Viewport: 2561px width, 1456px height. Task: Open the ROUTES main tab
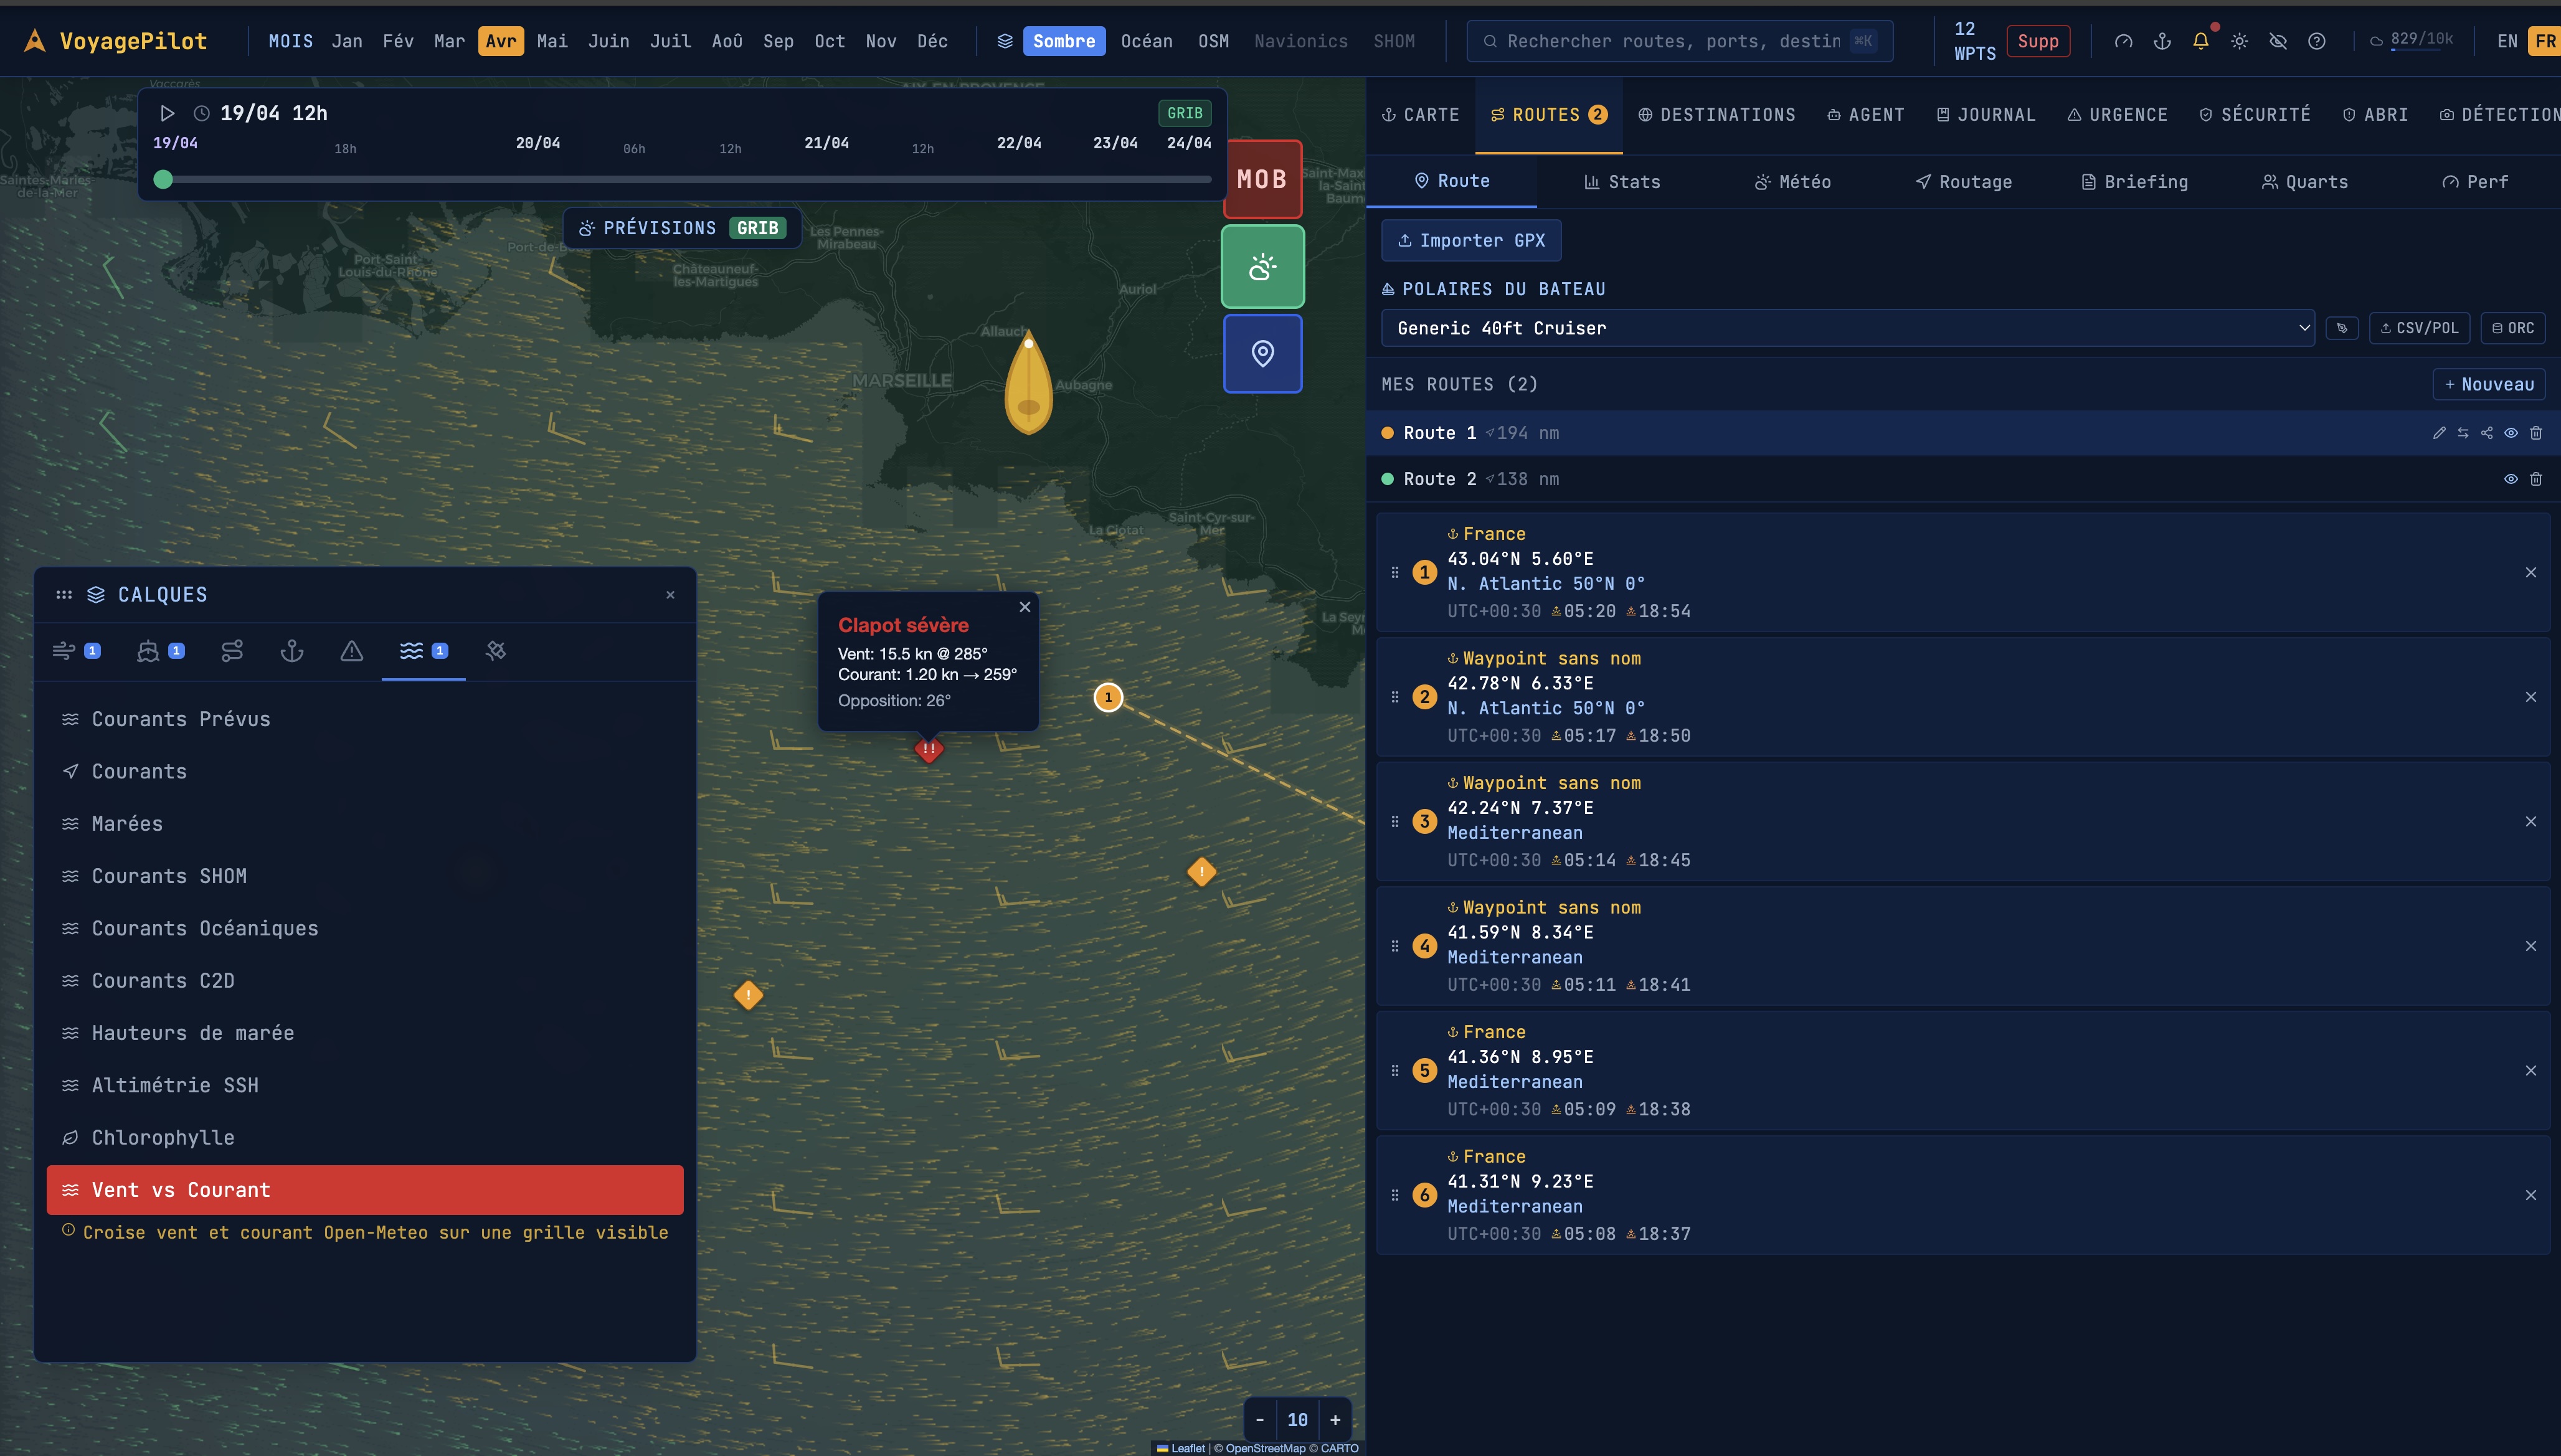click(x=1548, y=115)
